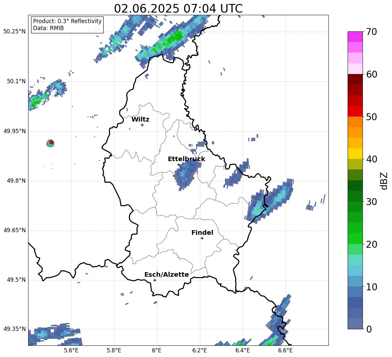The width and height of the screenshot is (392, 357).
Task: Click the 49.5°N latitude tick label
Action: coord(16,280)
